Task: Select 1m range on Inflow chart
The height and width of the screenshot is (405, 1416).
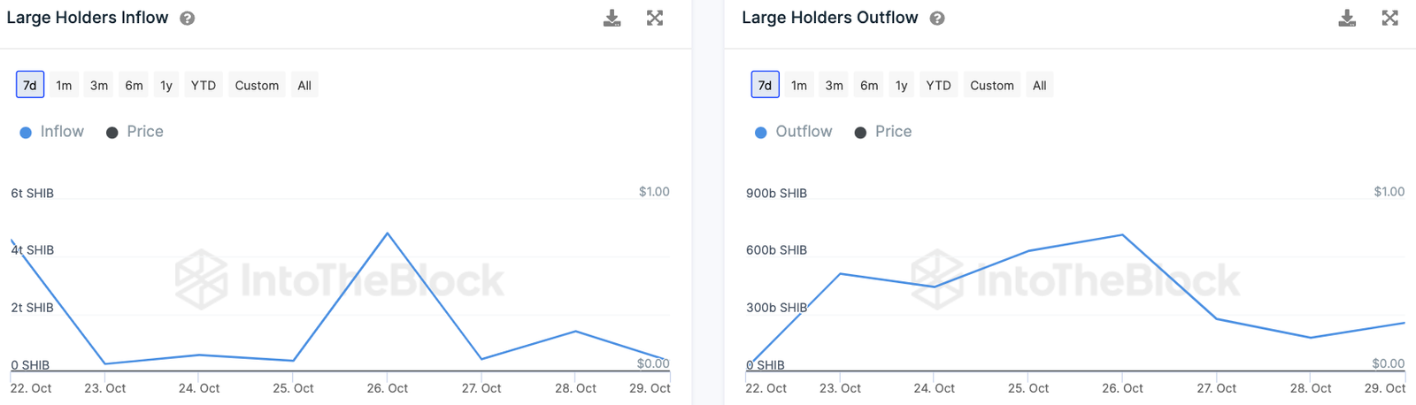Action: click(64, 86)
